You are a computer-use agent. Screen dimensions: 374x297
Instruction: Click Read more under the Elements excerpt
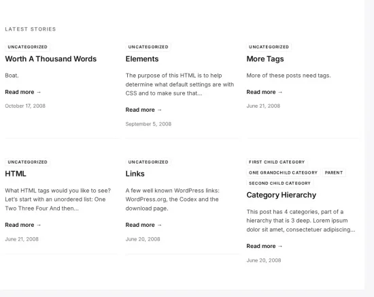pyautogui.click(x=143, y=110)
